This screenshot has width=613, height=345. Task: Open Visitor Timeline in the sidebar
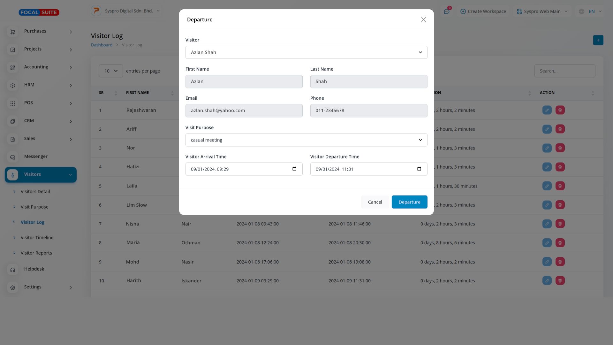click(x=37, y=238)
